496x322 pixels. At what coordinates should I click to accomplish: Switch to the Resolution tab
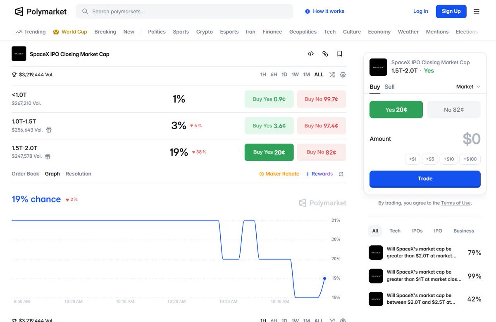pos(79,174)
